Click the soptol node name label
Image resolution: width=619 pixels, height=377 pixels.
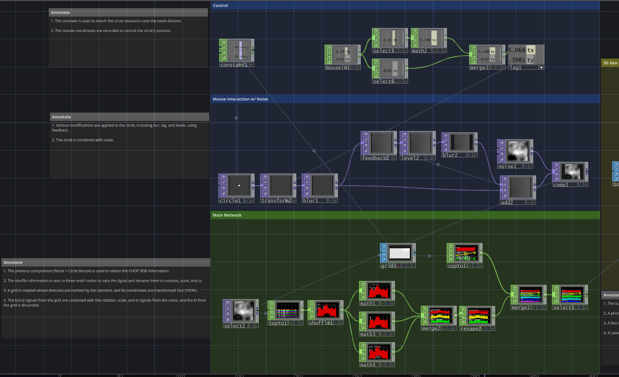457,265
